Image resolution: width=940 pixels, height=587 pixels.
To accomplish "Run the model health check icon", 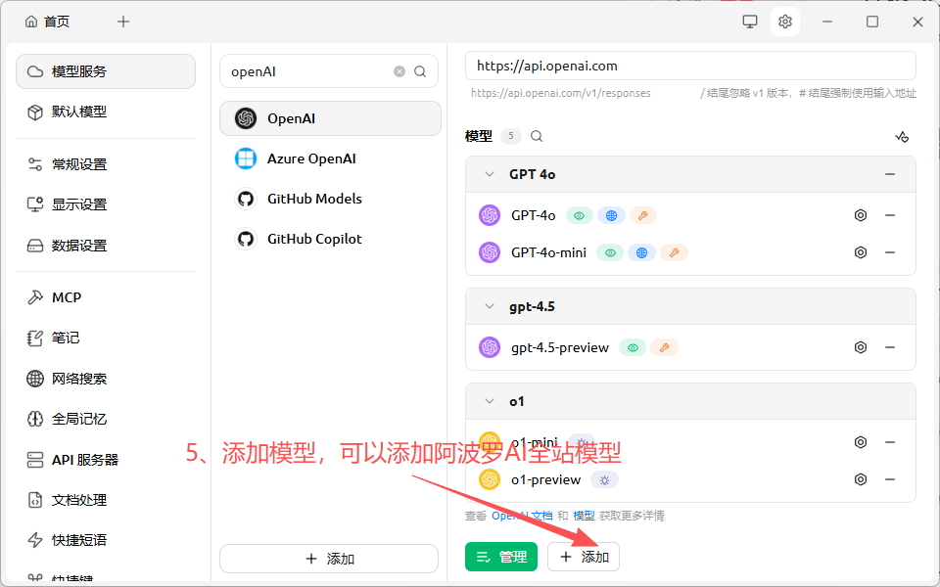I will pyautogui.click(x=902, y=136).
